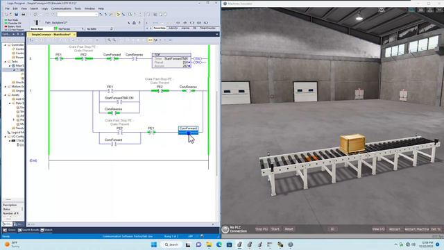Open the Communications menu

point(61,8)
